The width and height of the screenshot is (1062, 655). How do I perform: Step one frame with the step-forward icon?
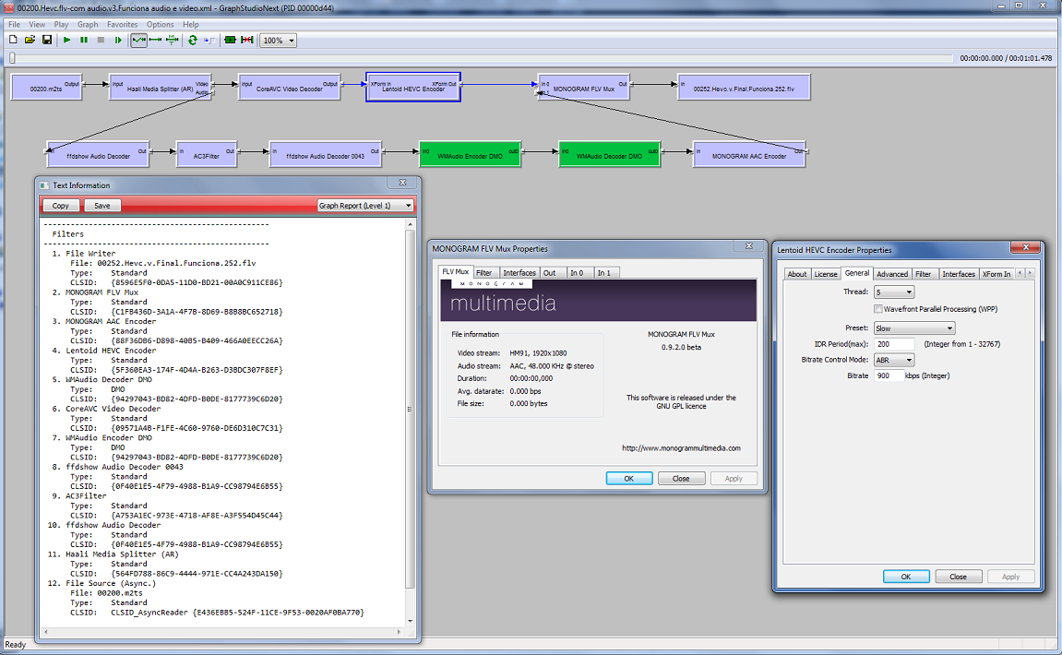[118, 40]
